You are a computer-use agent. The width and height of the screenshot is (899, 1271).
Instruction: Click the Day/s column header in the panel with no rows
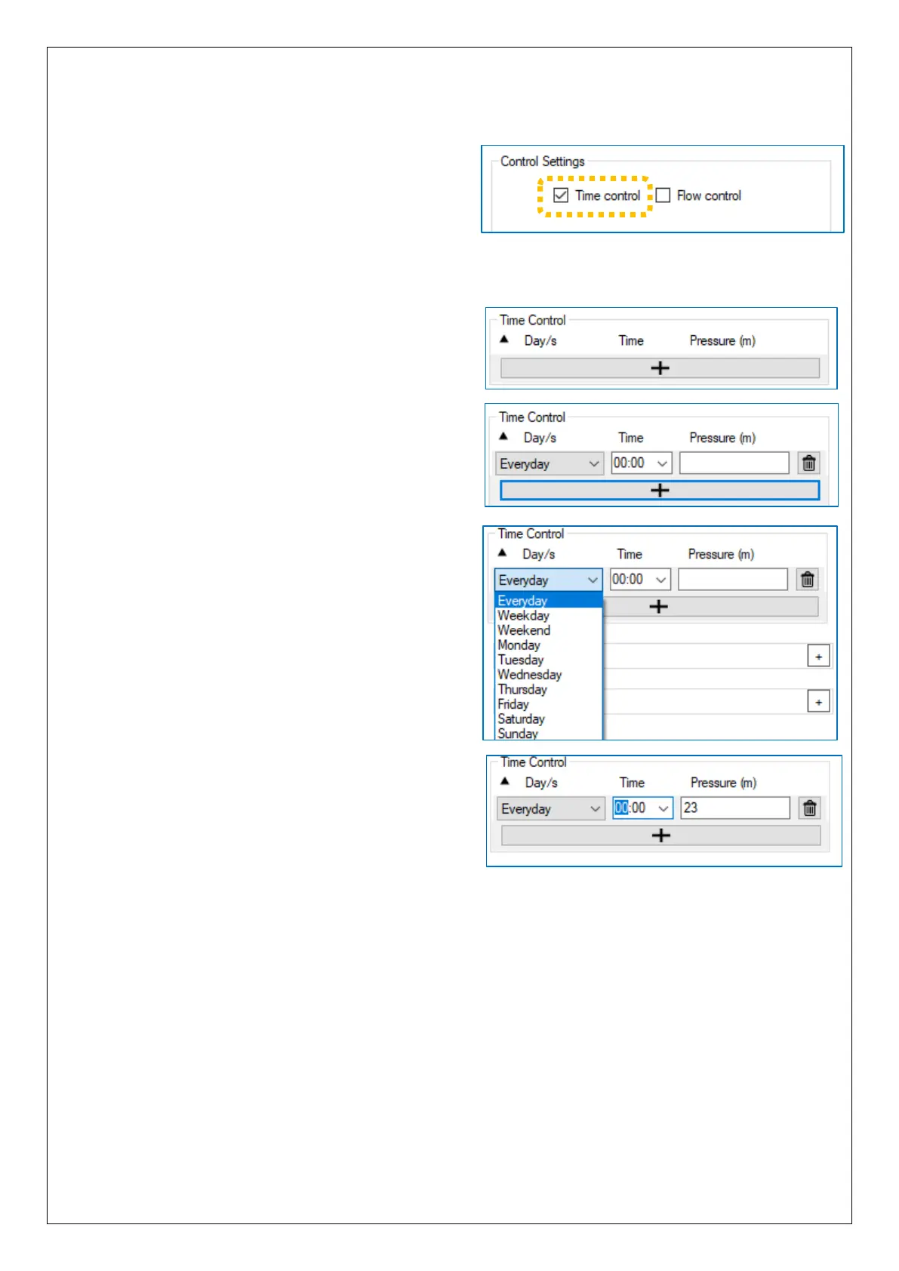pos(540,341)
